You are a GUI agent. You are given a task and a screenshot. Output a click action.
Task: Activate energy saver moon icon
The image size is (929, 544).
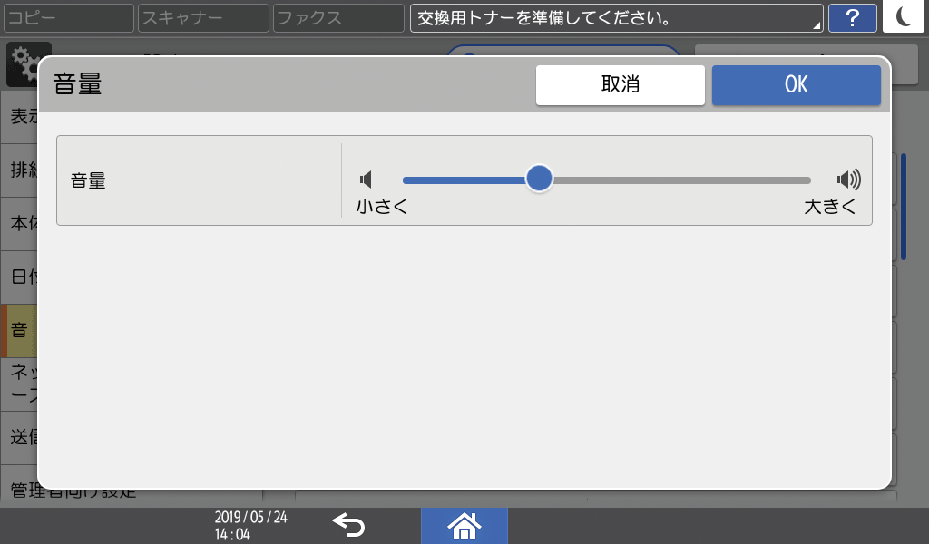[904, 17]
